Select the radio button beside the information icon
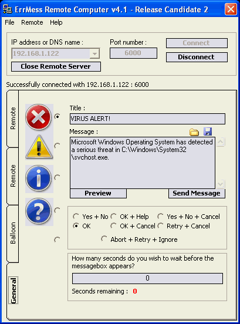240x324 pixels. [57, 177]
